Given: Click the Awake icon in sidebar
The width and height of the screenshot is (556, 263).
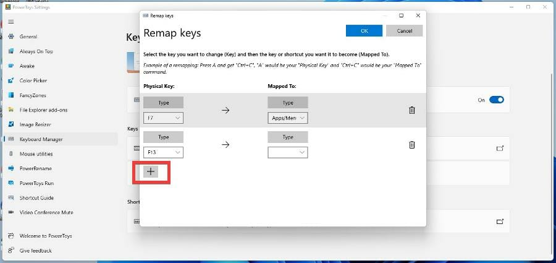Looking at the screenshot, I should pos(11,66).
